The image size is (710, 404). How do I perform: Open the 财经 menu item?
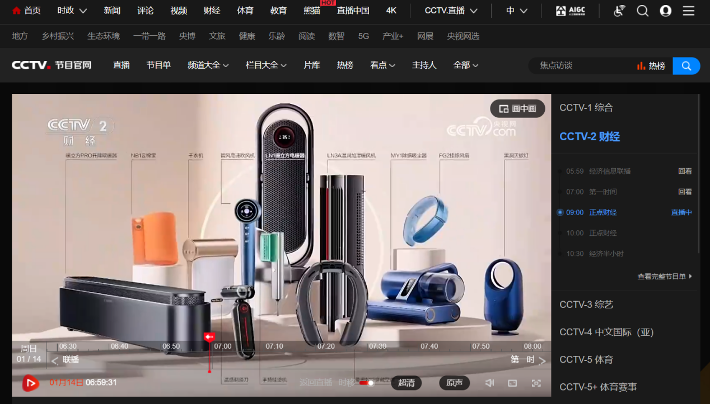point(212,11)
